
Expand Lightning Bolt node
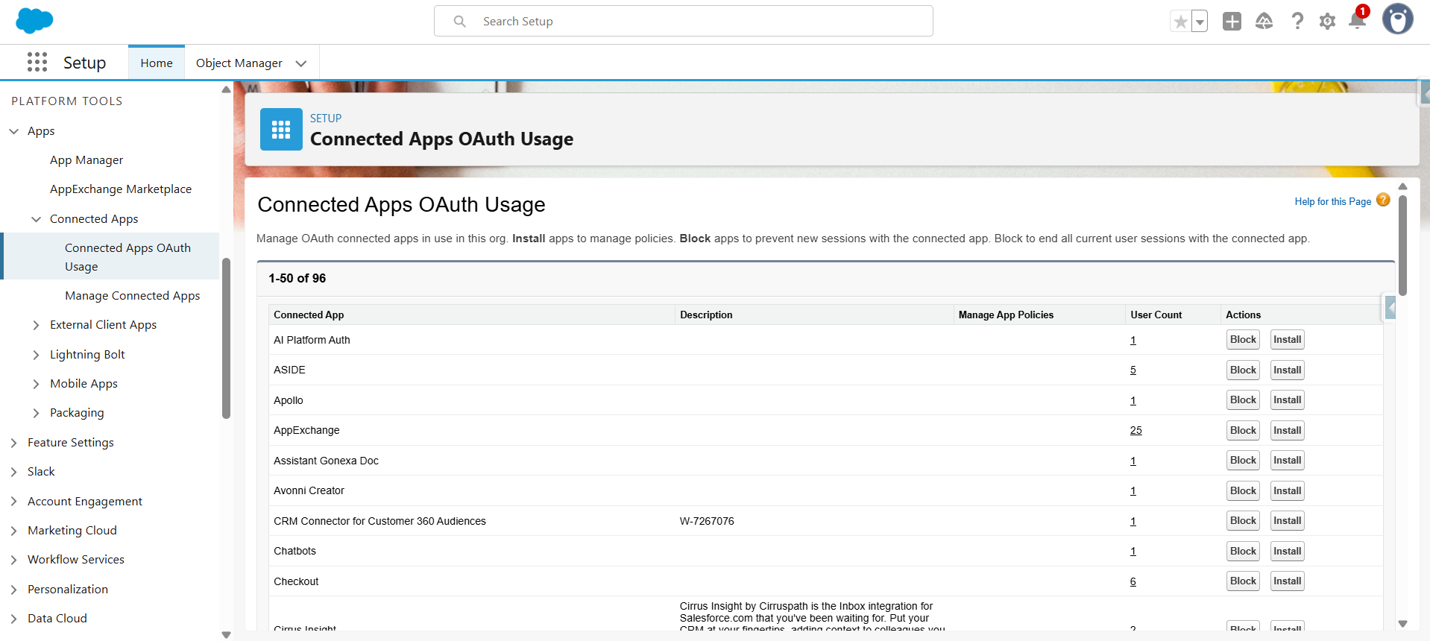coord(36,355)
